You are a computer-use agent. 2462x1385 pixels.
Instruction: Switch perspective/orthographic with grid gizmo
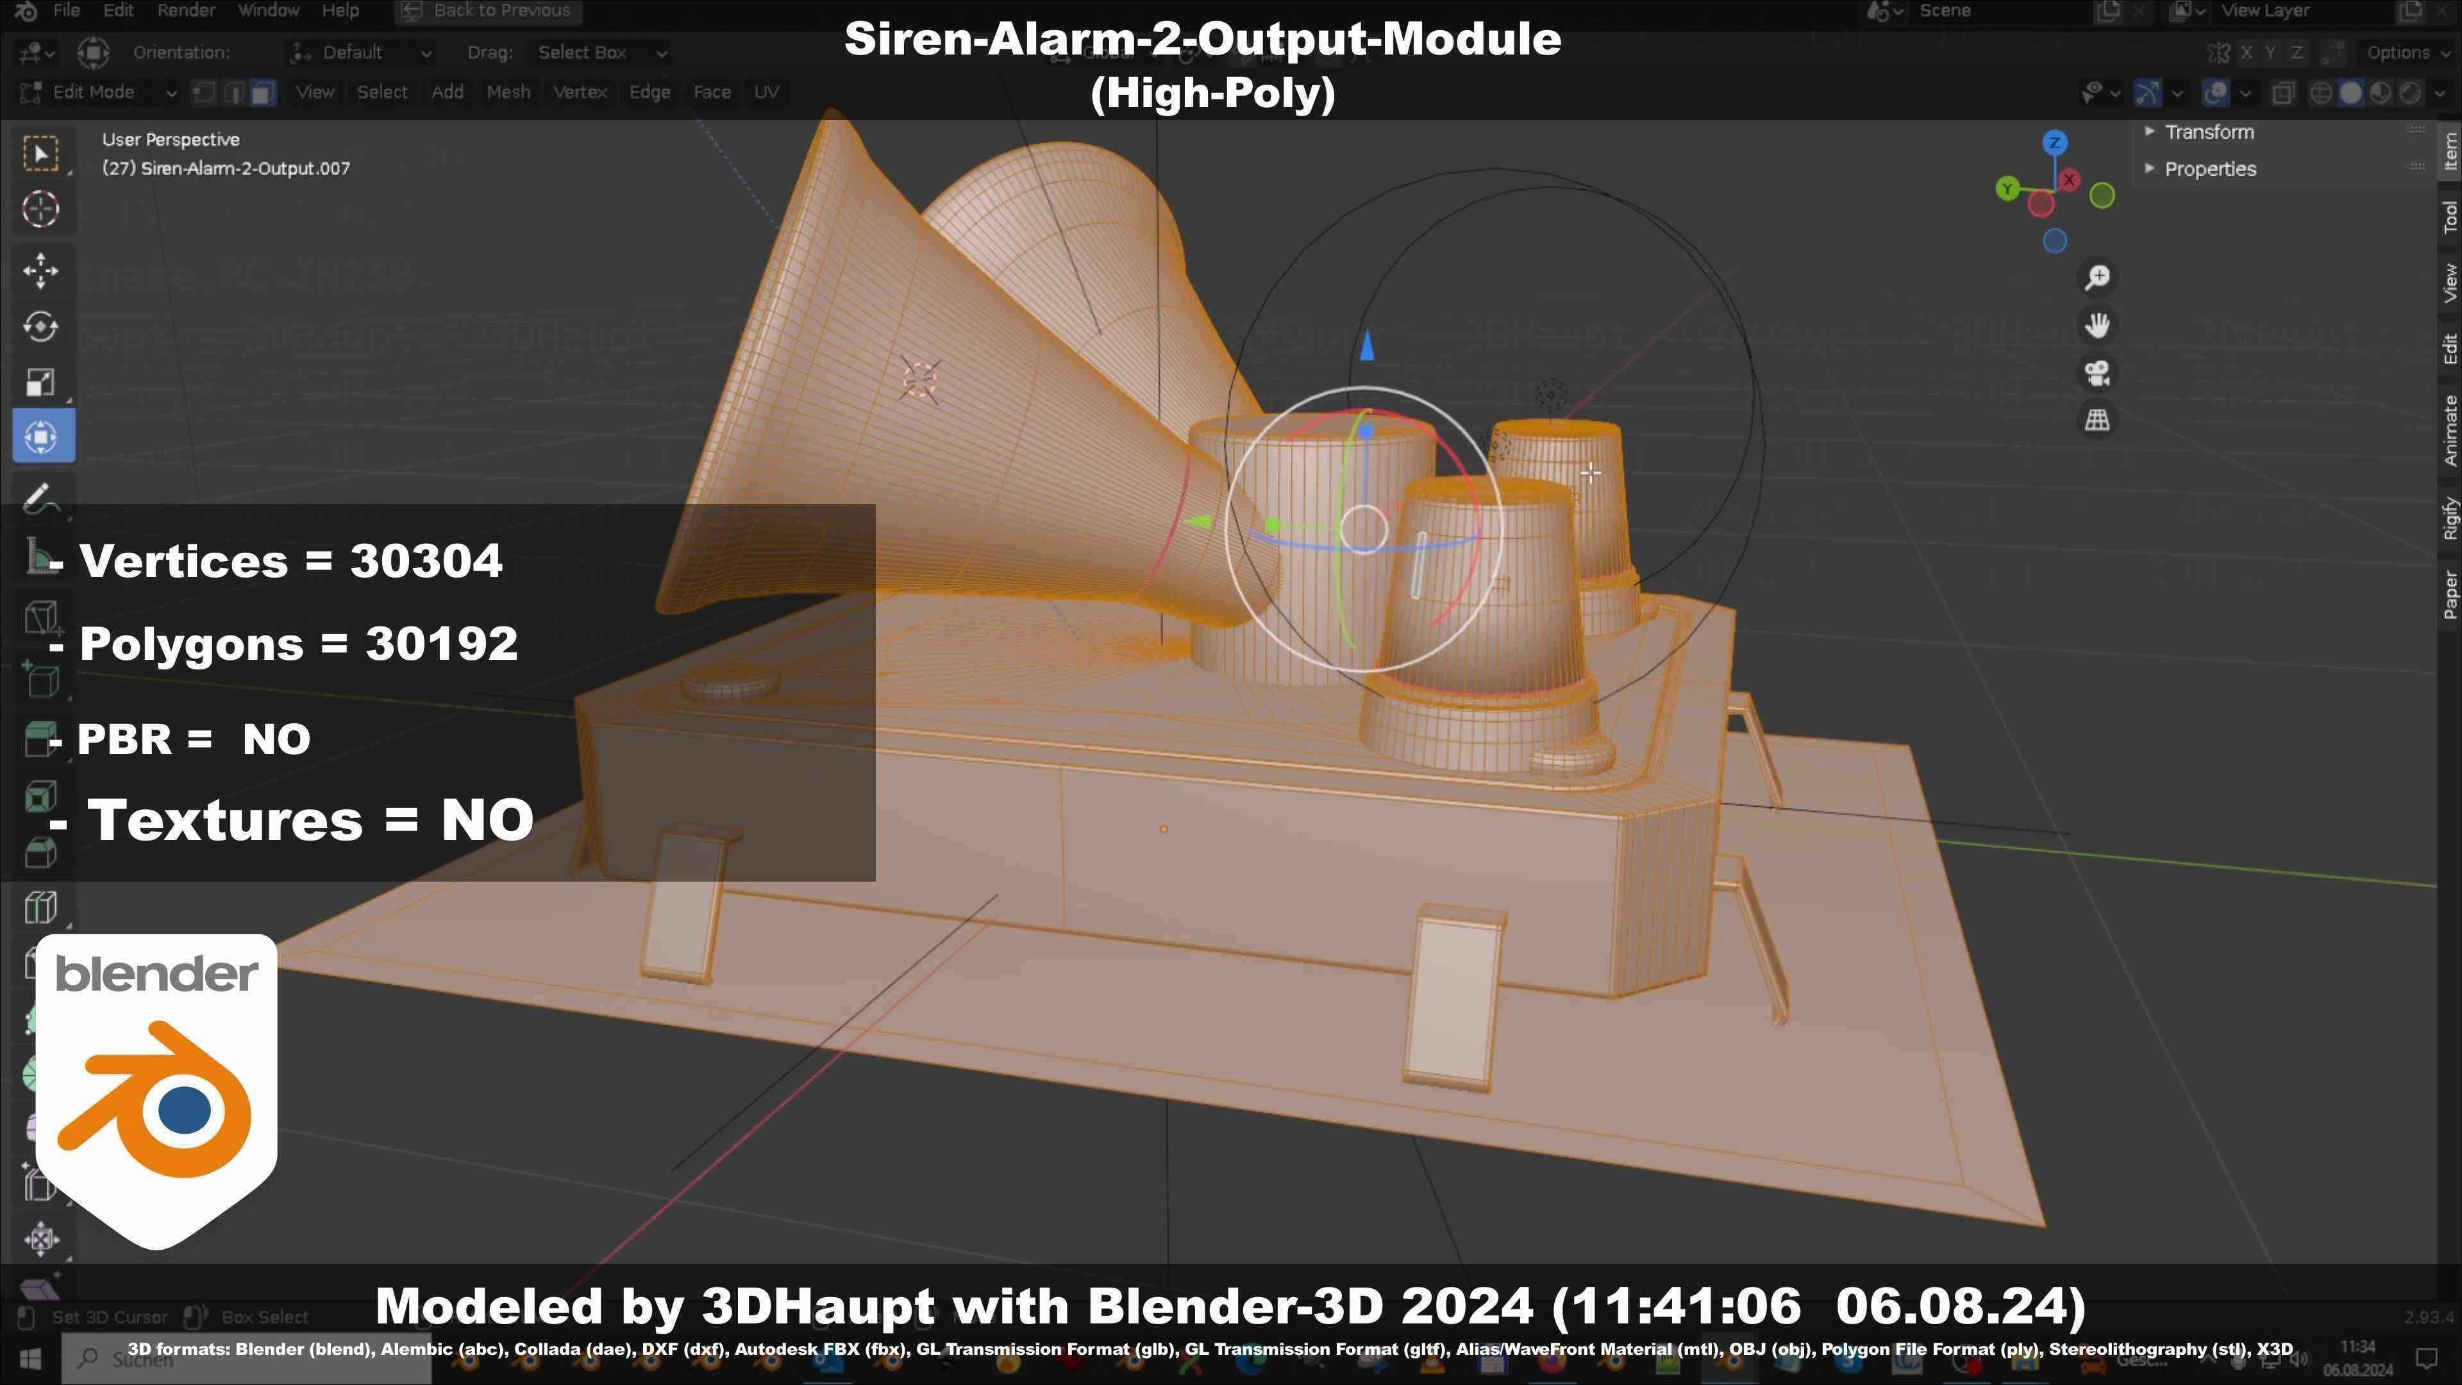coord(2098,419)
